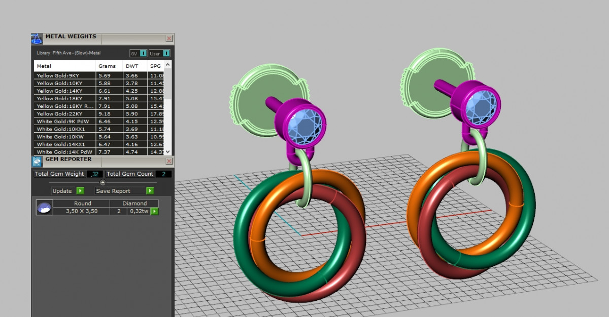
Task: Toggle the GV library switch
Action: [x=139, y=53]
